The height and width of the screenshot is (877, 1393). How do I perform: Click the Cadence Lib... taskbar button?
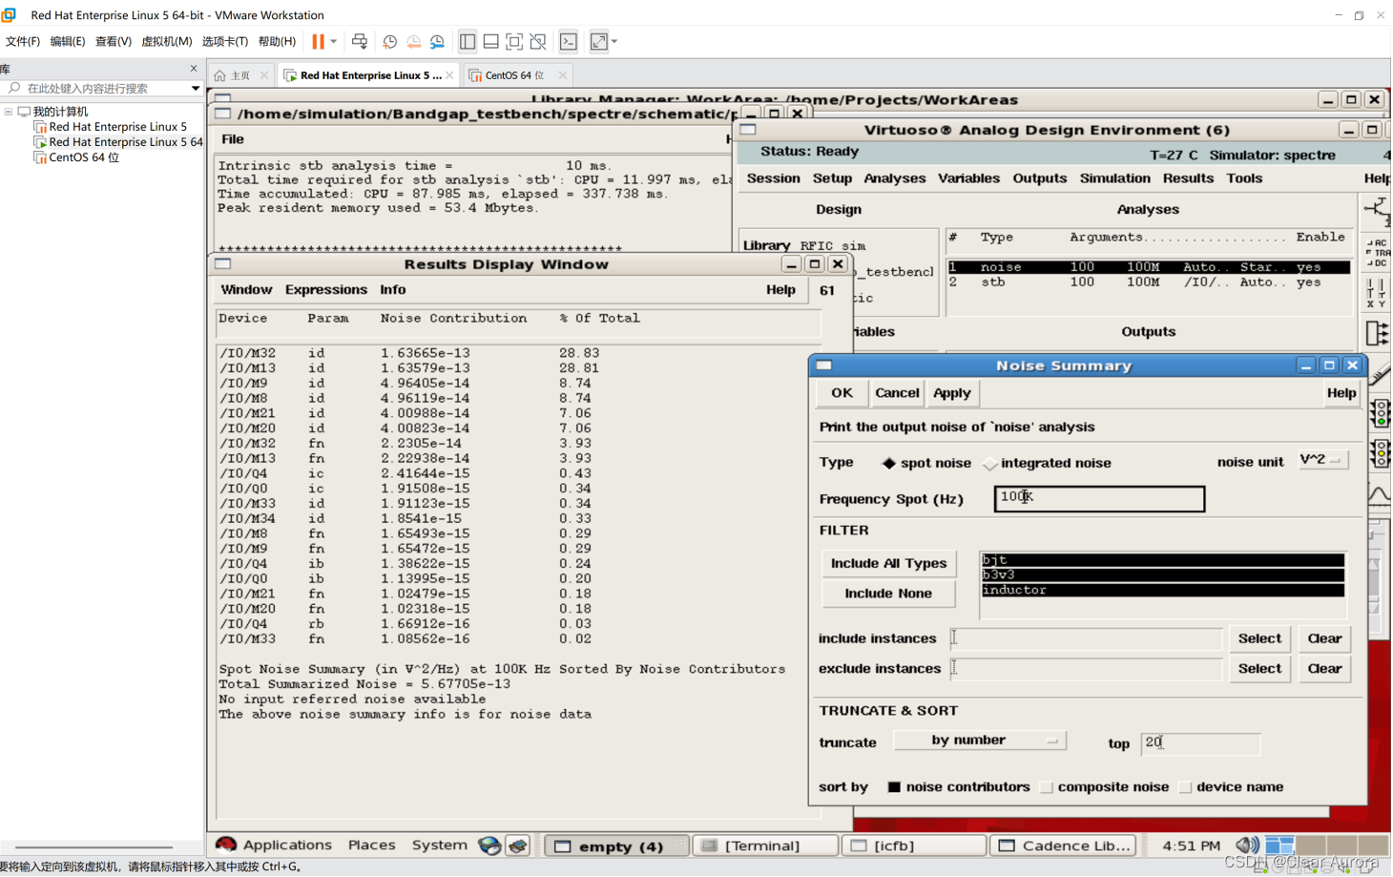point(1064,846)
